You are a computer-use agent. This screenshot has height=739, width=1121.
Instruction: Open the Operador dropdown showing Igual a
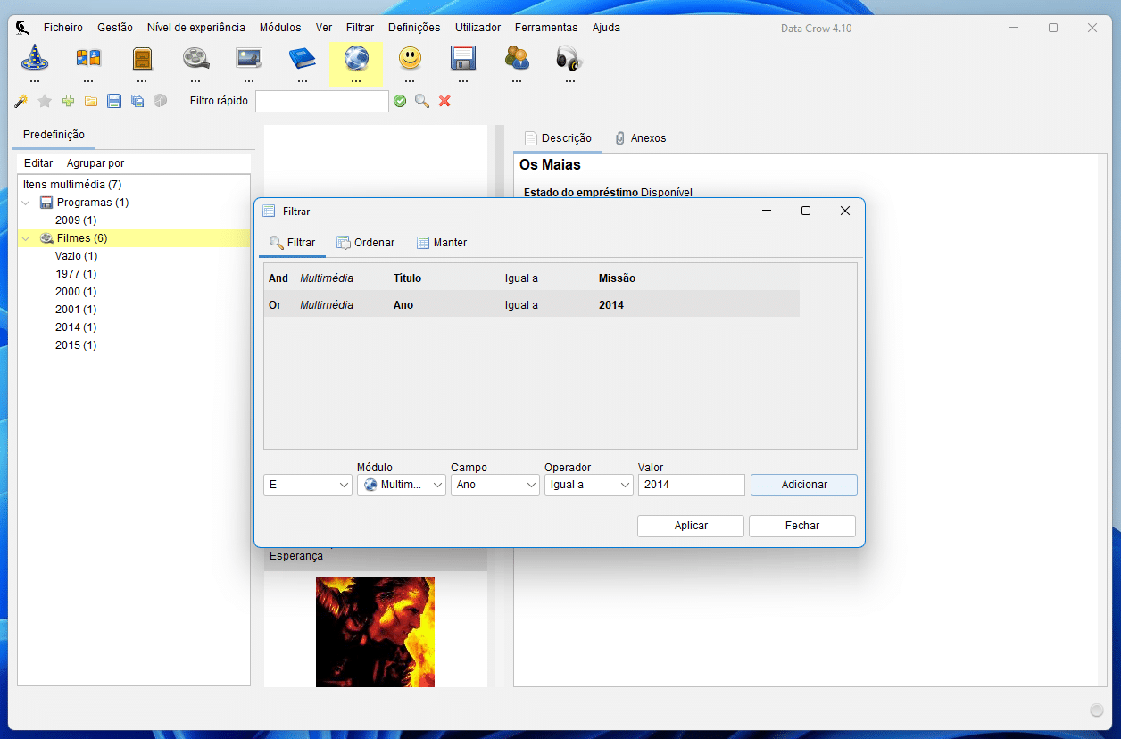588,485
